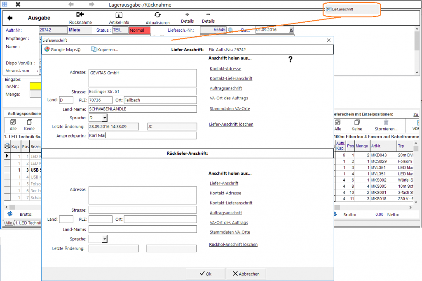Open Sprache dropdown in Rückliefer-Anschrift
The width and height of the screenshot is (422, 281).
click(105, 238)
